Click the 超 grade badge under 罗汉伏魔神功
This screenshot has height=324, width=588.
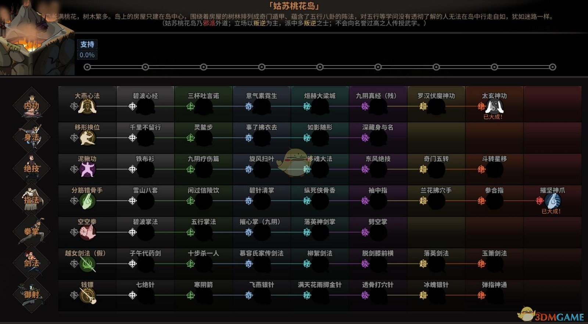423,106
